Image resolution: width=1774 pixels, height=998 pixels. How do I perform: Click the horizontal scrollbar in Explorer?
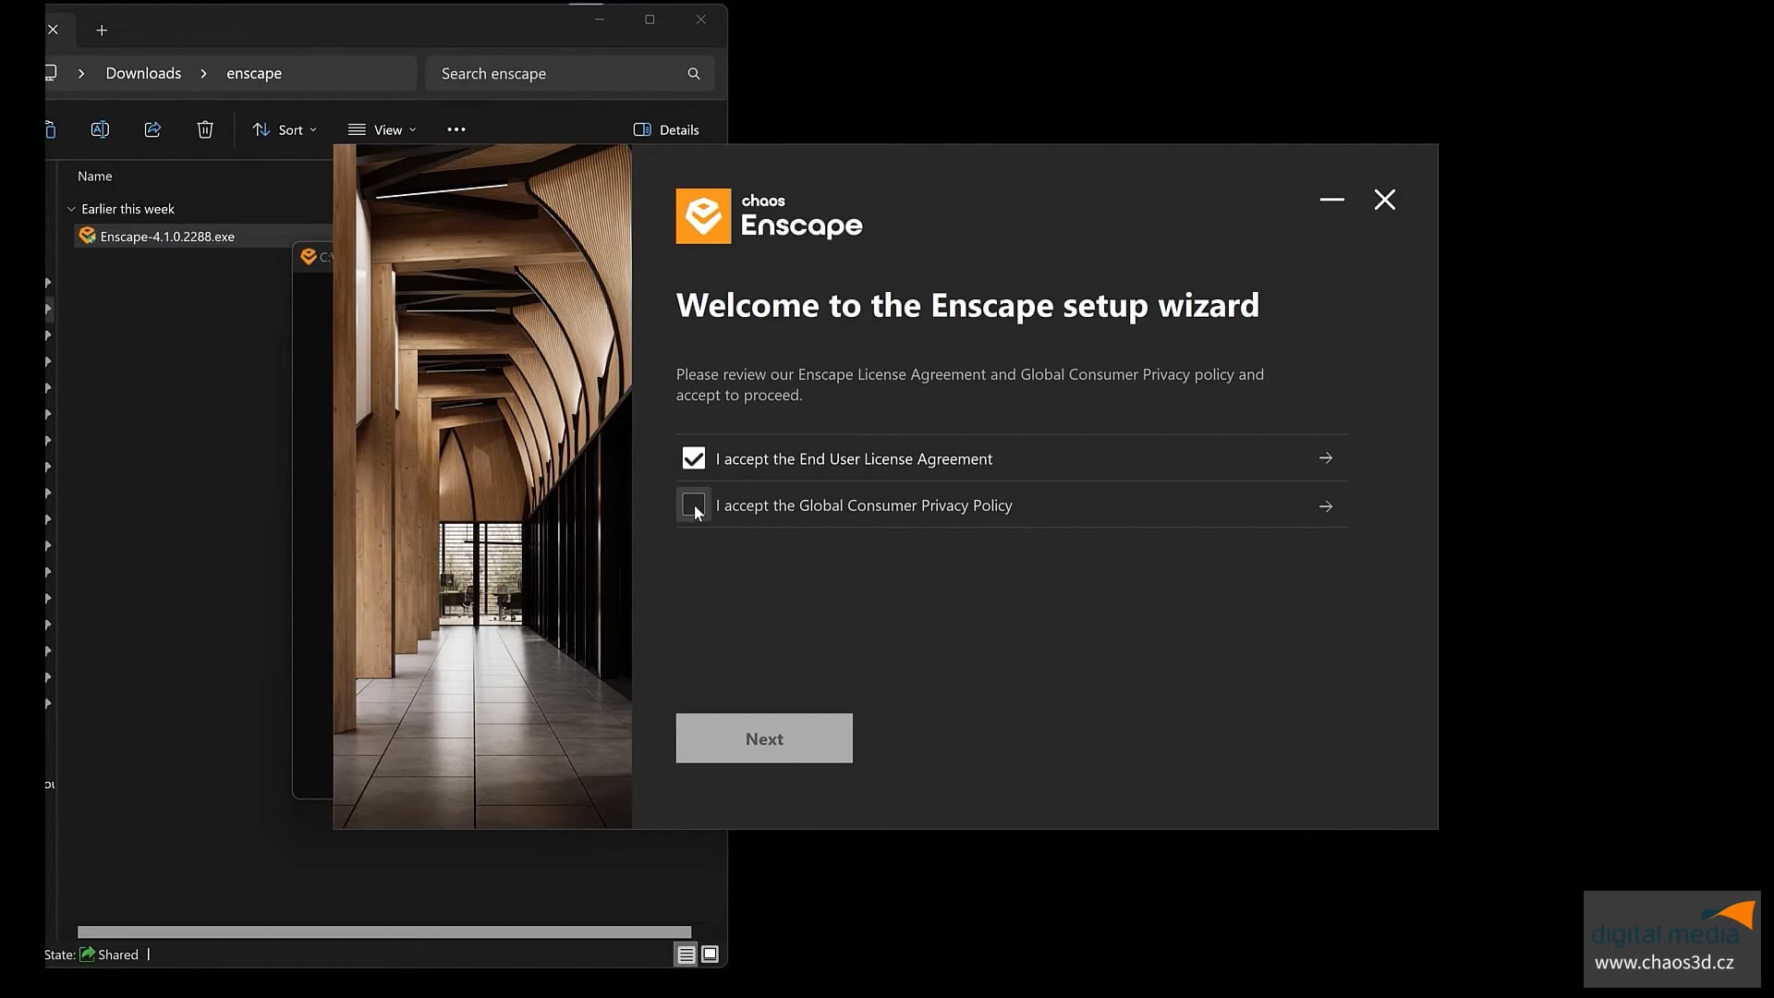click(383, 932)
